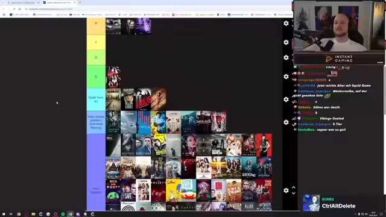The image size is (386, 217).
Task: Click the green E tier label
Action: coord(96,77)
